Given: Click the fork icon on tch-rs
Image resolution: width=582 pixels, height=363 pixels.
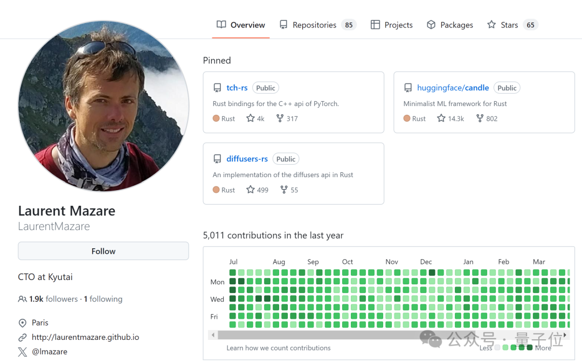Looking at the screenshot, I should coord(280,118).
